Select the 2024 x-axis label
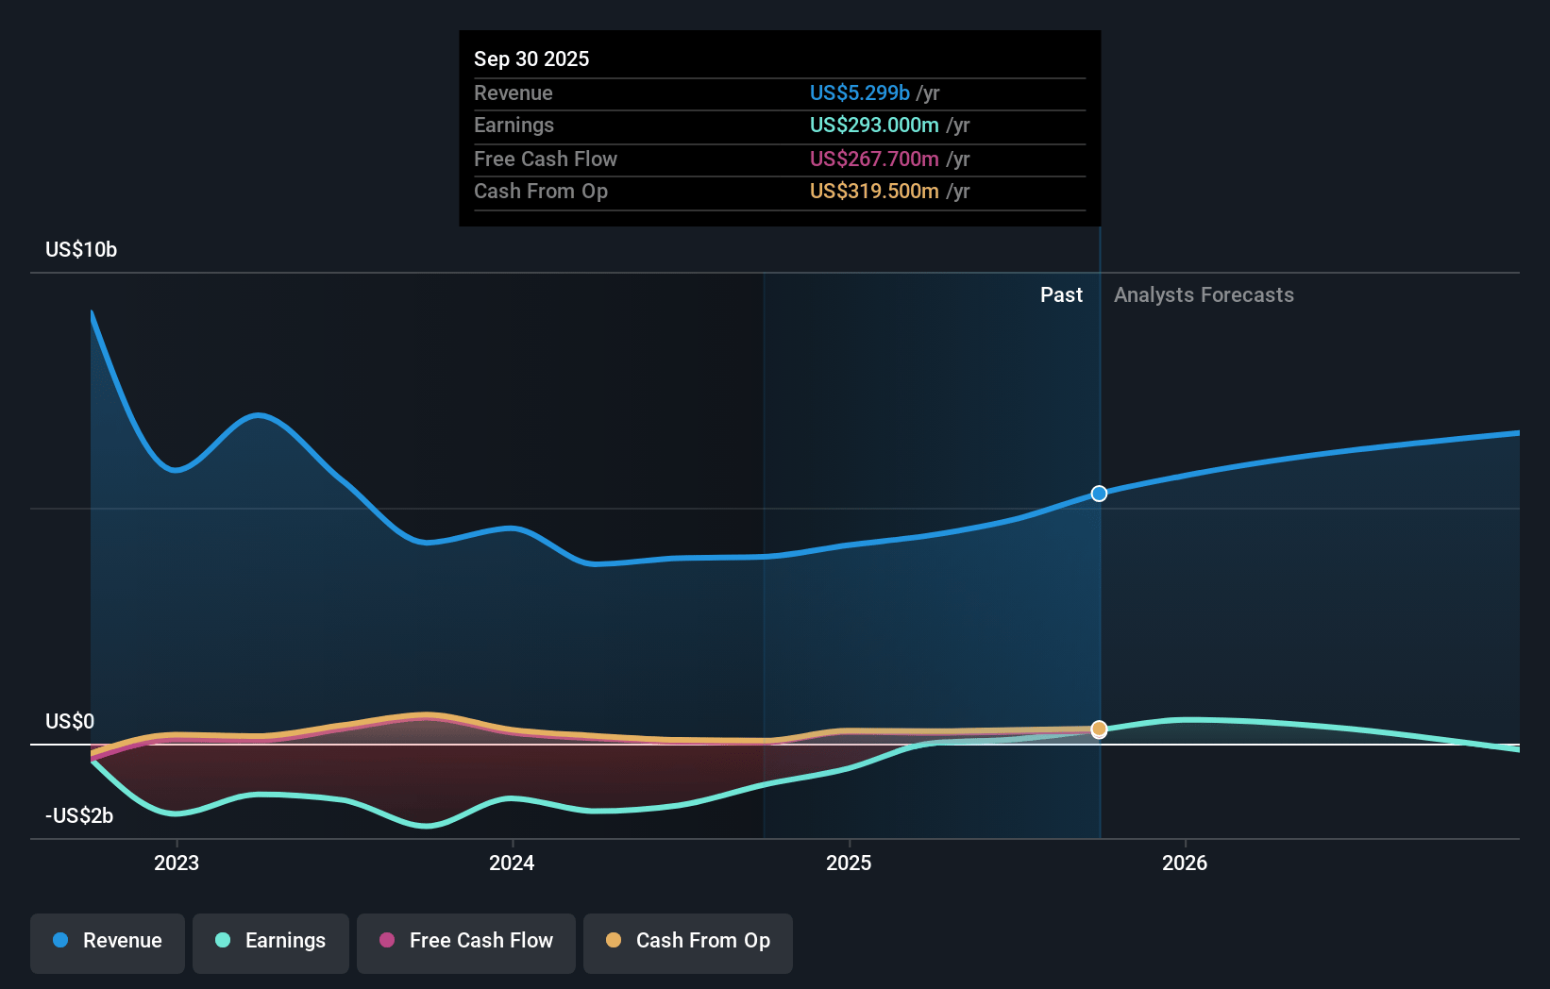 (x=512, y=863)
